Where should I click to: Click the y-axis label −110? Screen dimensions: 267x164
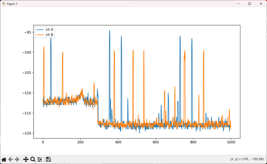click(27, 93)
